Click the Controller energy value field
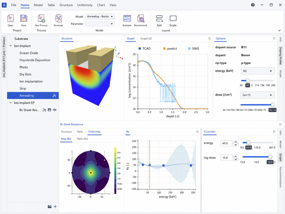This screenshot has height=214, width=285. [226, 143]
